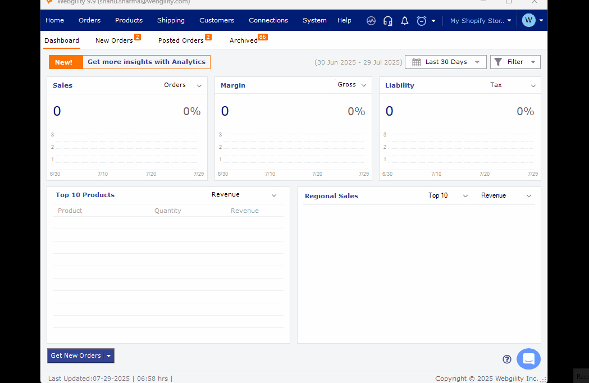Click the calendar icon in date range
Screen dimensions: 589x383
[416, 62]
